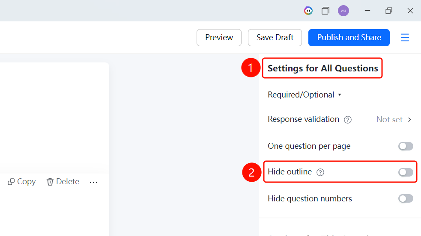This screenshot has height=236, width=421.
Task: Open Response validation 'Not set' chevron
Action: pyautogui.click(x=409, y=119)
